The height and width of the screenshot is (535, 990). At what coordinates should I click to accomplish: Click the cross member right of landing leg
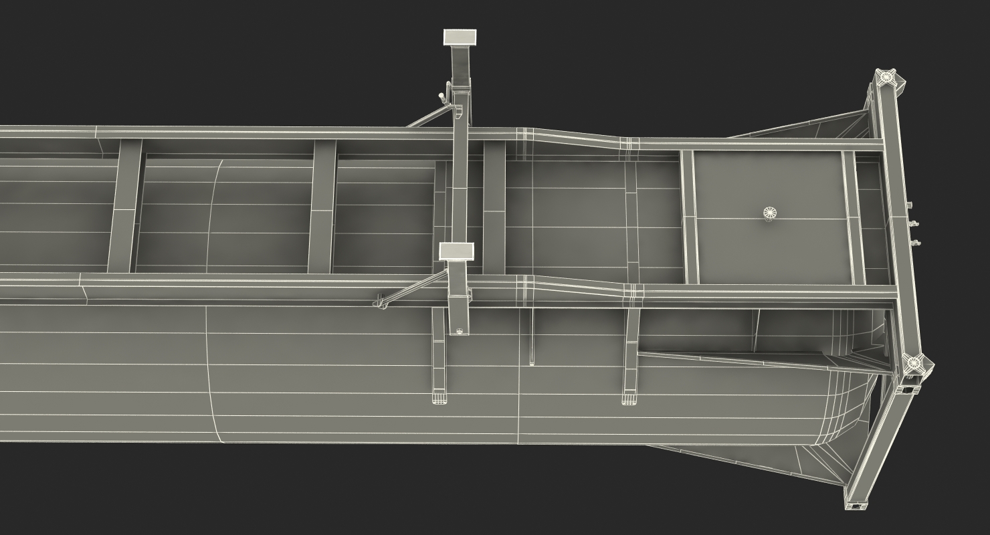tap(494, 207)
